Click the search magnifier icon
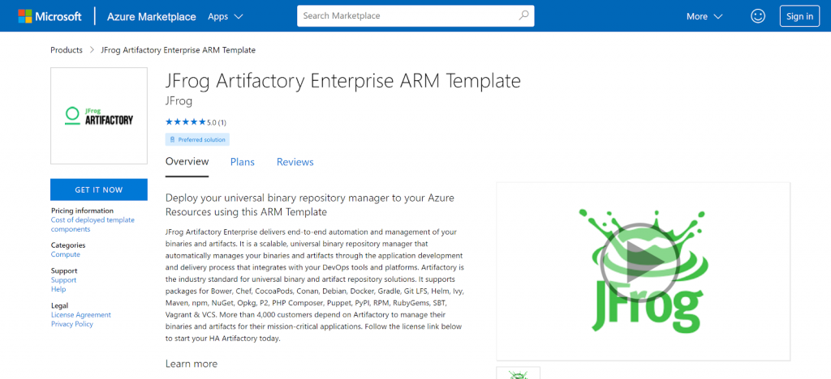Viewport: 831px width, 379px height. [x=523, y=15]
